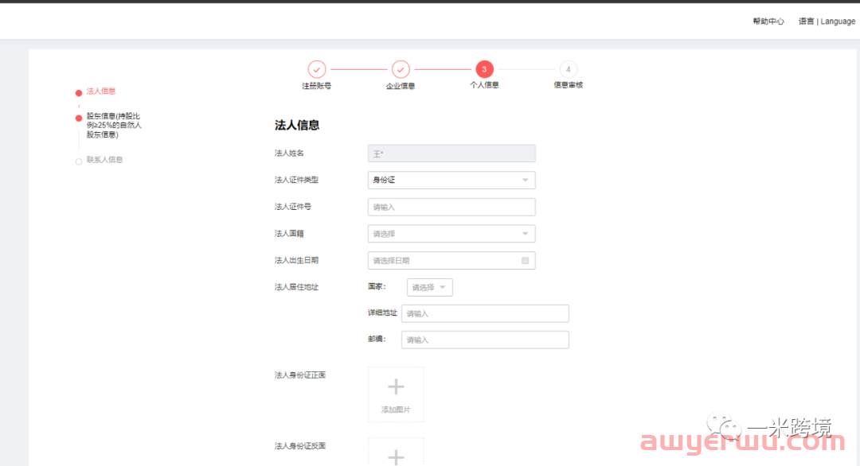Click the 注册账号 step checkmark icon

316,69
